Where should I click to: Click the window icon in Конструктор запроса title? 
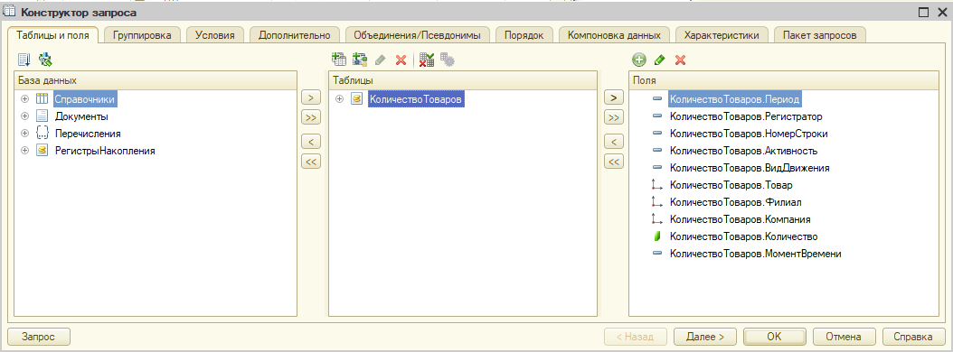click(10, 12)
